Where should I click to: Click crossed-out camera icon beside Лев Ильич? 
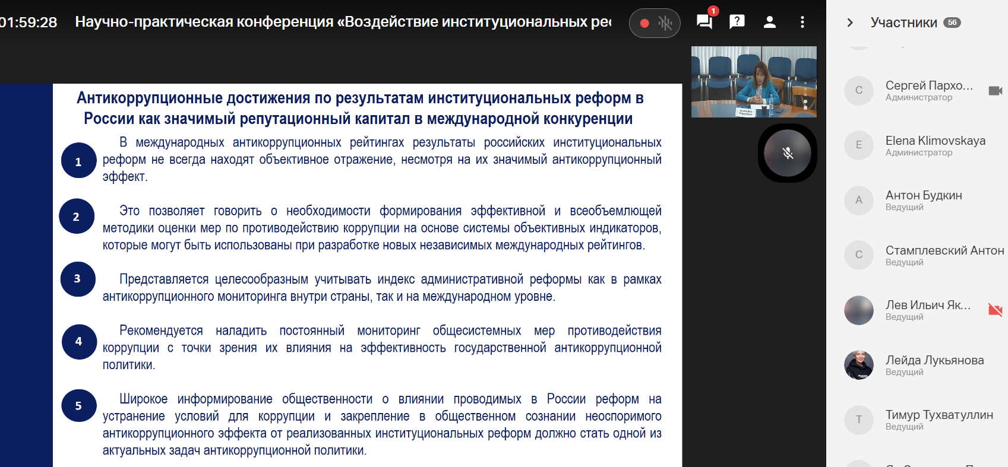click(995, 310)
